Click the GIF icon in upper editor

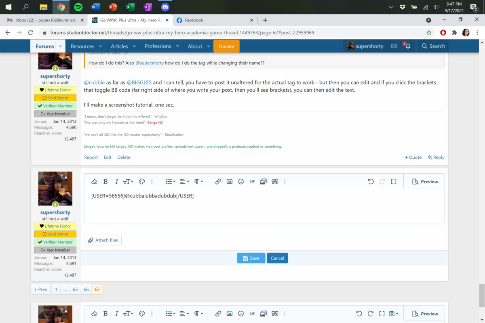pos(252,182)
